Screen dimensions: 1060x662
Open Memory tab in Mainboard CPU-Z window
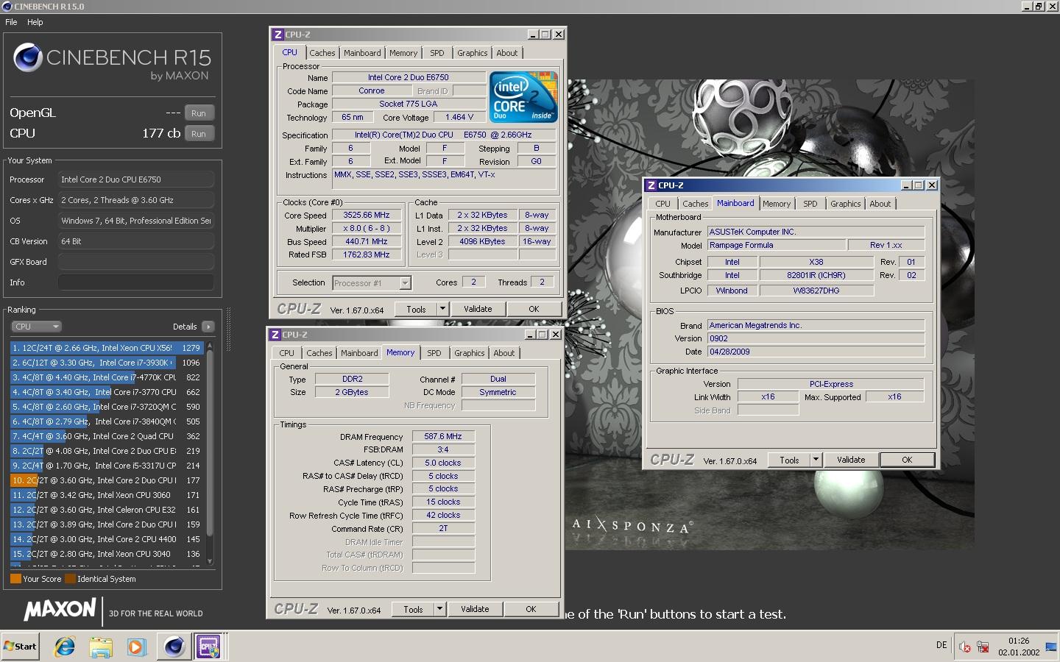pyautogui.click(x=777, y=204)
